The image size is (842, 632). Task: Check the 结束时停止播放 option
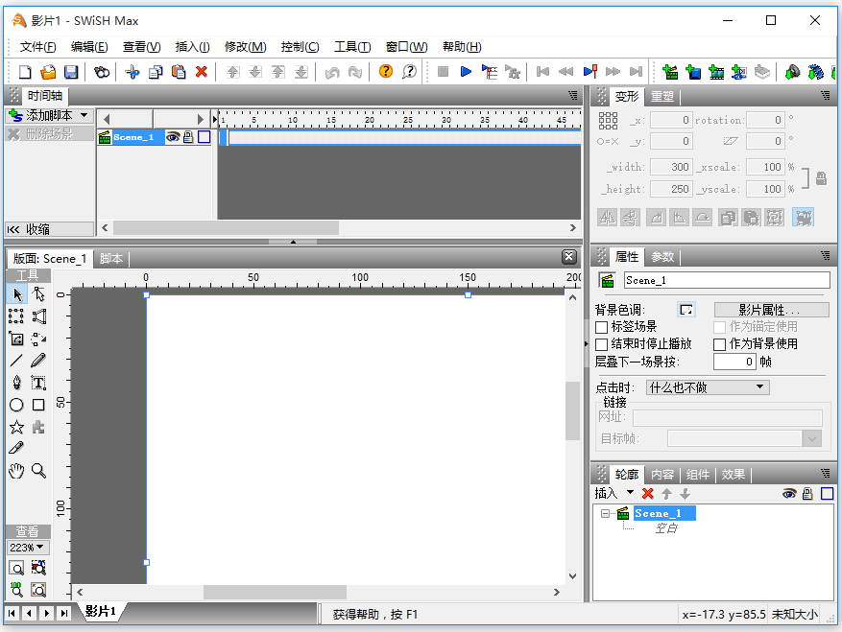[x=602, y=344]
